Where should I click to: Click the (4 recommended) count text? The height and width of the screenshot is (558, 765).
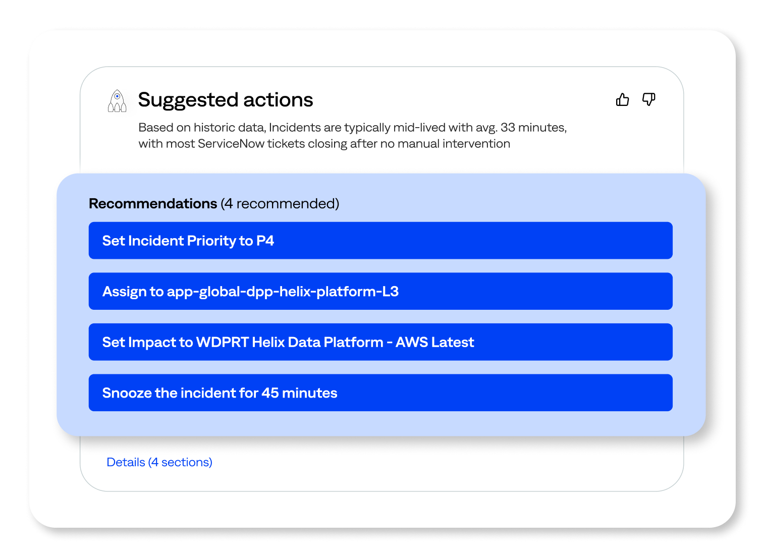click(280, 203)
